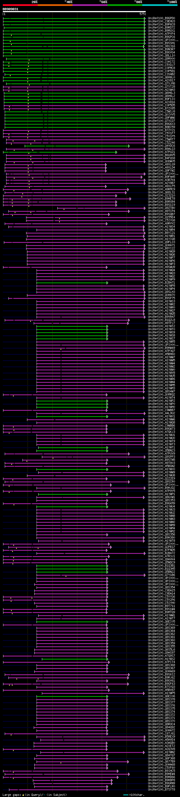Select the UniRef100_Q9FYW2 label

click(x=161, y=171)
